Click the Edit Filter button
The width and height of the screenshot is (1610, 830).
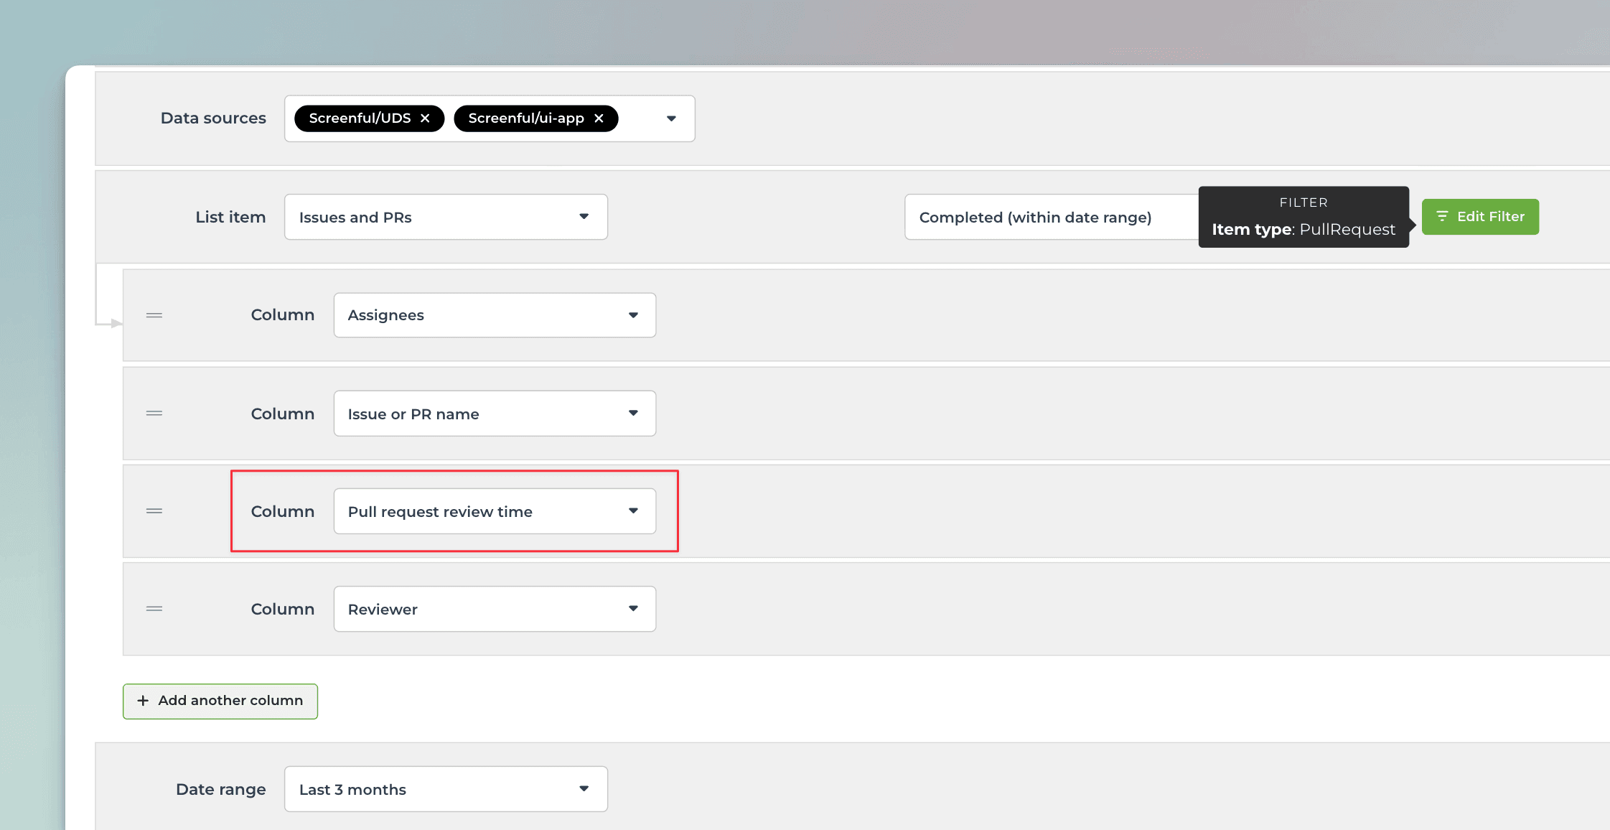1480,217
